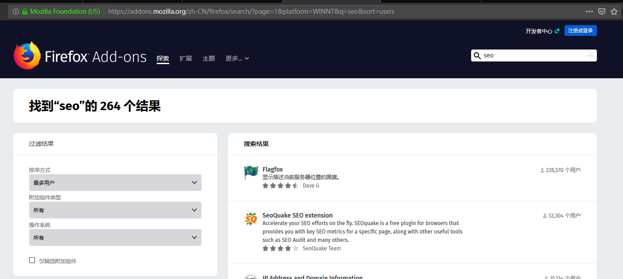The height and width of the screenshot is (279, 623).
Task: Click the user icon beside 228,570
Action: pos(542,170)
